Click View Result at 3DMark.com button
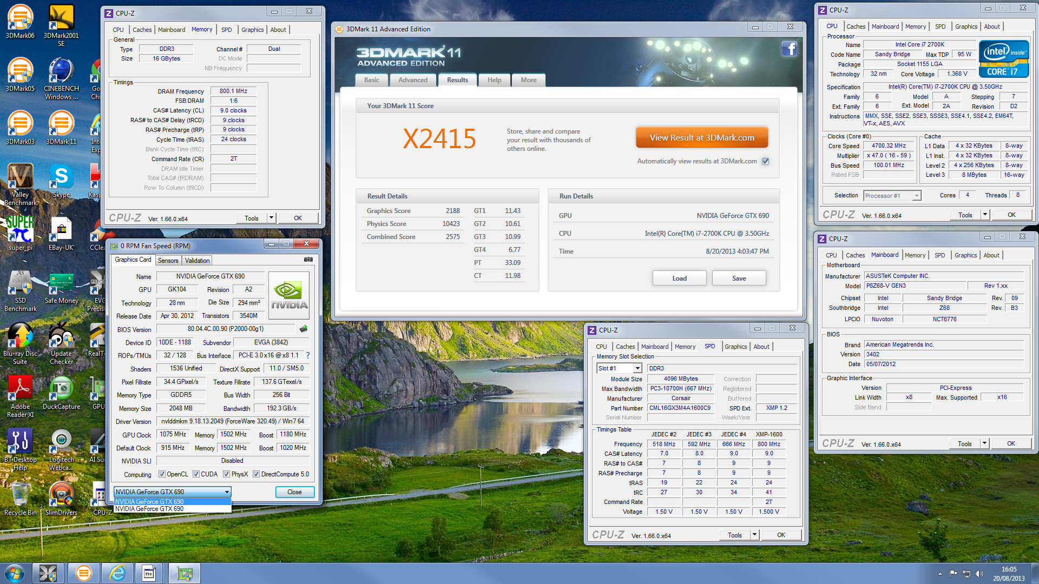This screenshot has height=584, width=1039. tap(702, 138)
